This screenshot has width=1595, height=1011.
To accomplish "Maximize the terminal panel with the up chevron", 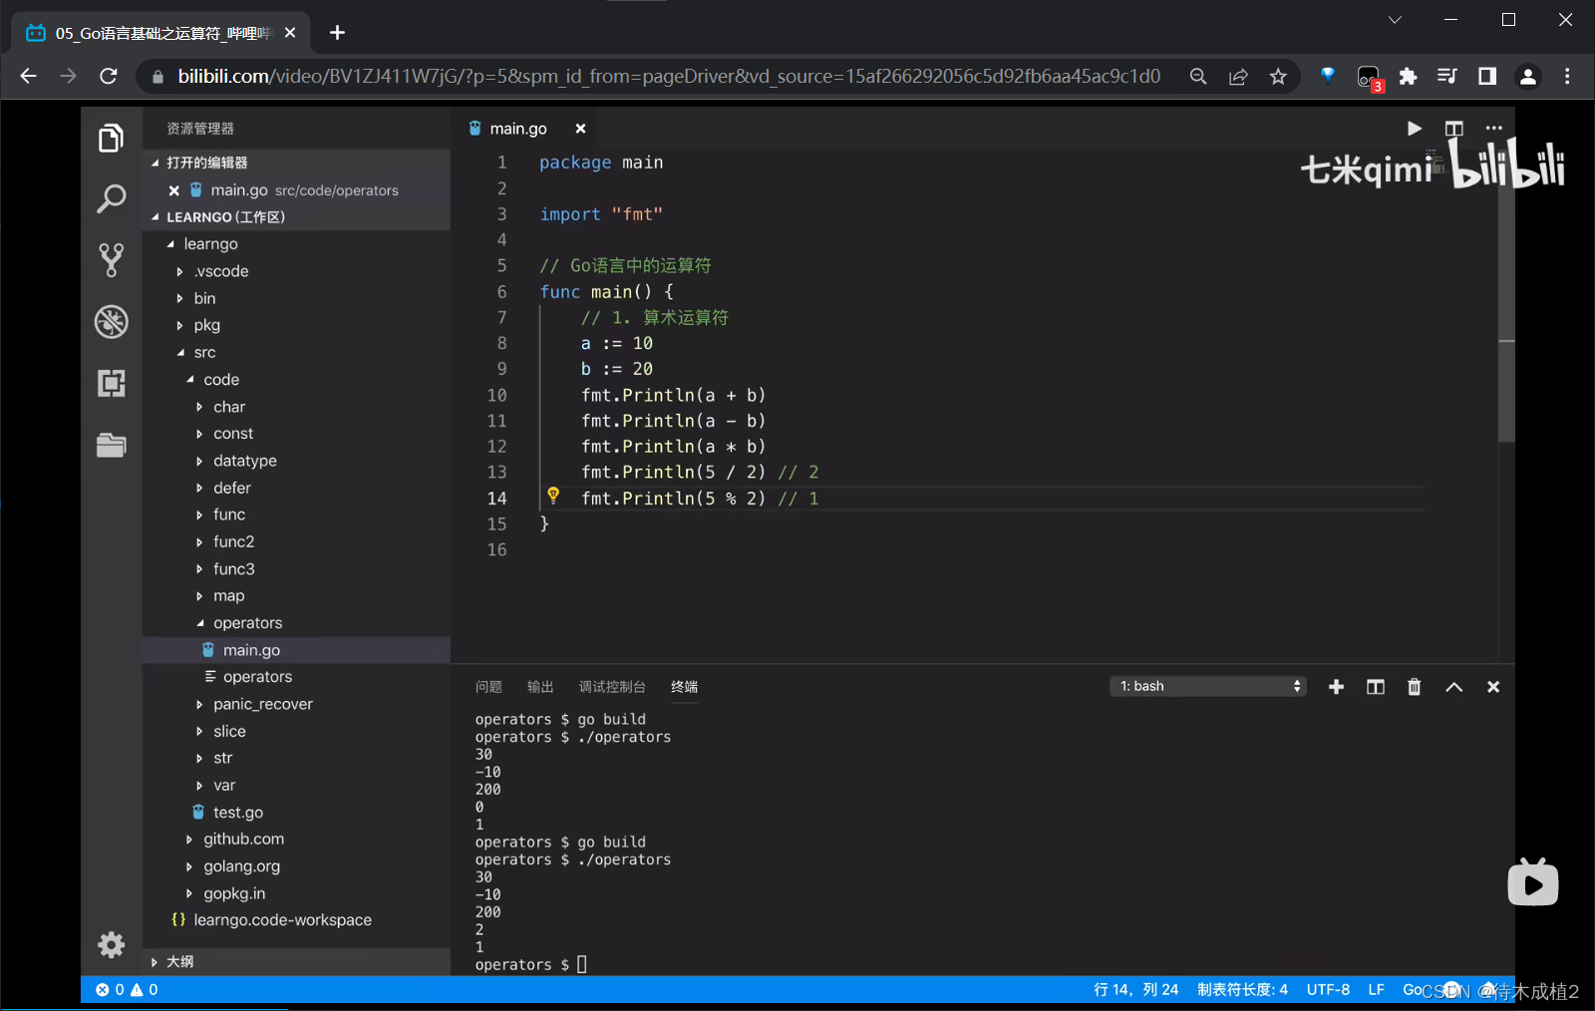I will tap(1453, 687).
